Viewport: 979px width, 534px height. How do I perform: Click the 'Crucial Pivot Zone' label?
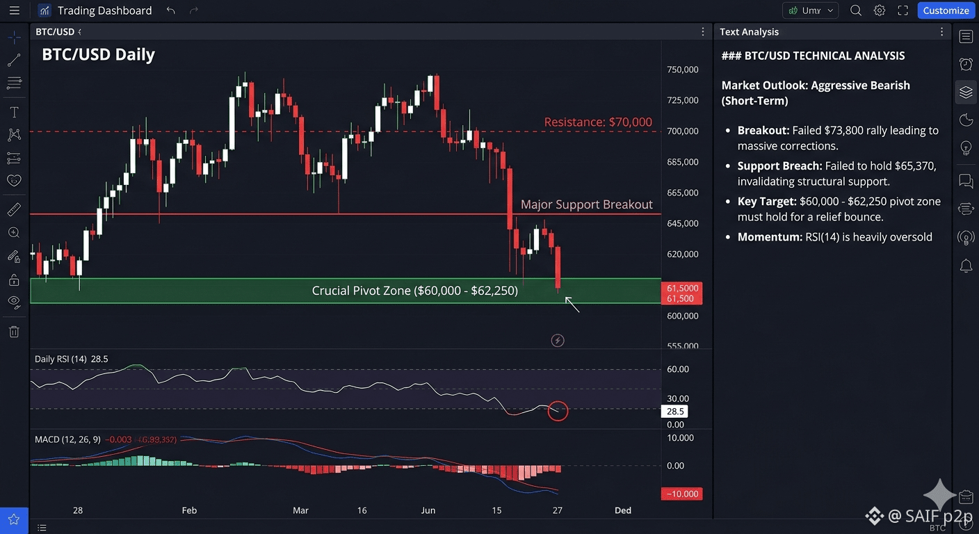tap(415, 291)
